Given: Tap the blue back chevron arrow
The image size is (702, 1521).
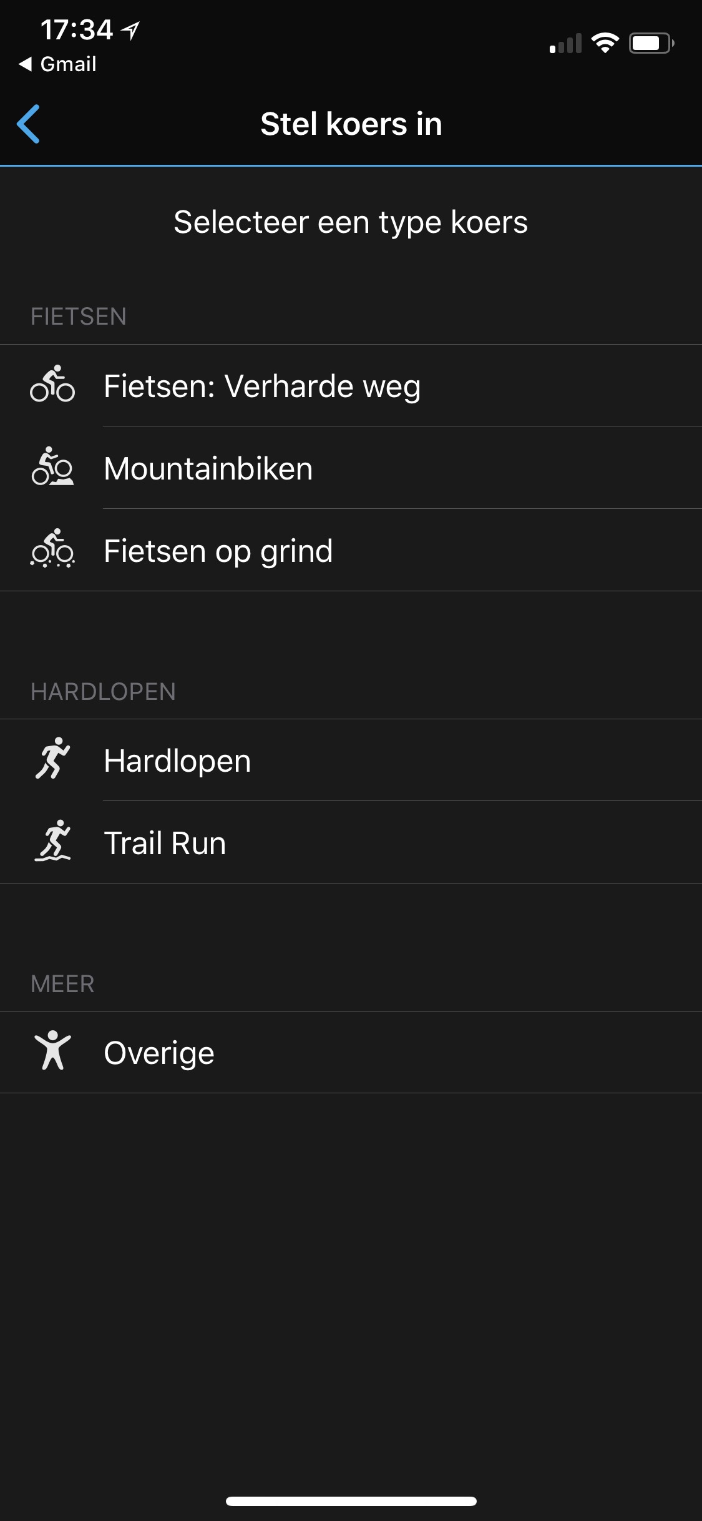Looking at the screenshot, I should coord(29,124).
